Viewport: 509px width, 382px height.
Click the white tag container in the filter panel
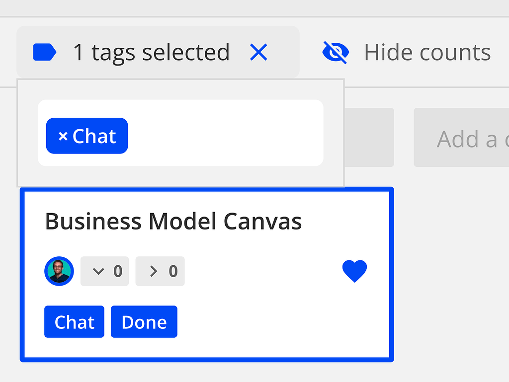point(224,132)
